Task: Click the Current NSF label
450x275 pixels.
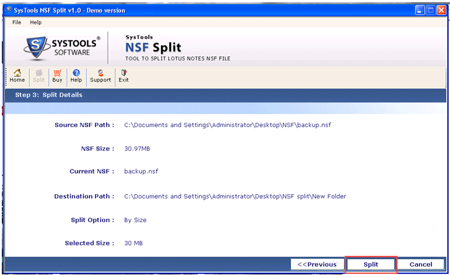Action: pyautogui.click(x=92, y=171)
